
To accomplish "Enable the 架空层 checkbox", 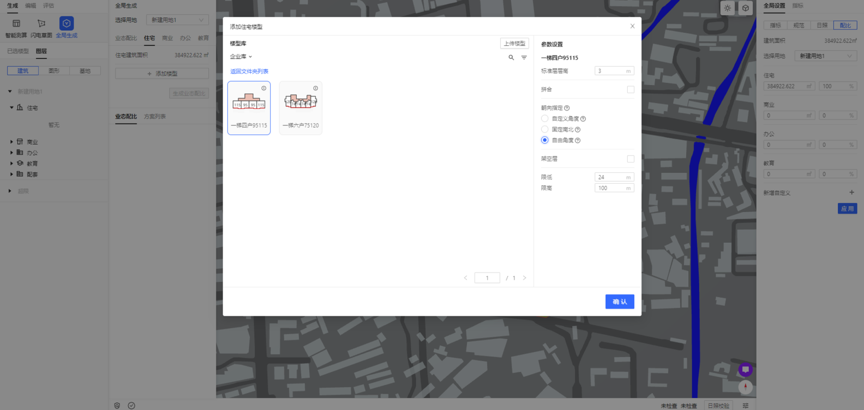I will pos(631,159).
